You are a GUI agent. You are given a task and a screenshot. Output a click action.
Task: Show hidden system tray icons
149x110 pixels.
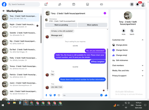(x=123, y=105)
